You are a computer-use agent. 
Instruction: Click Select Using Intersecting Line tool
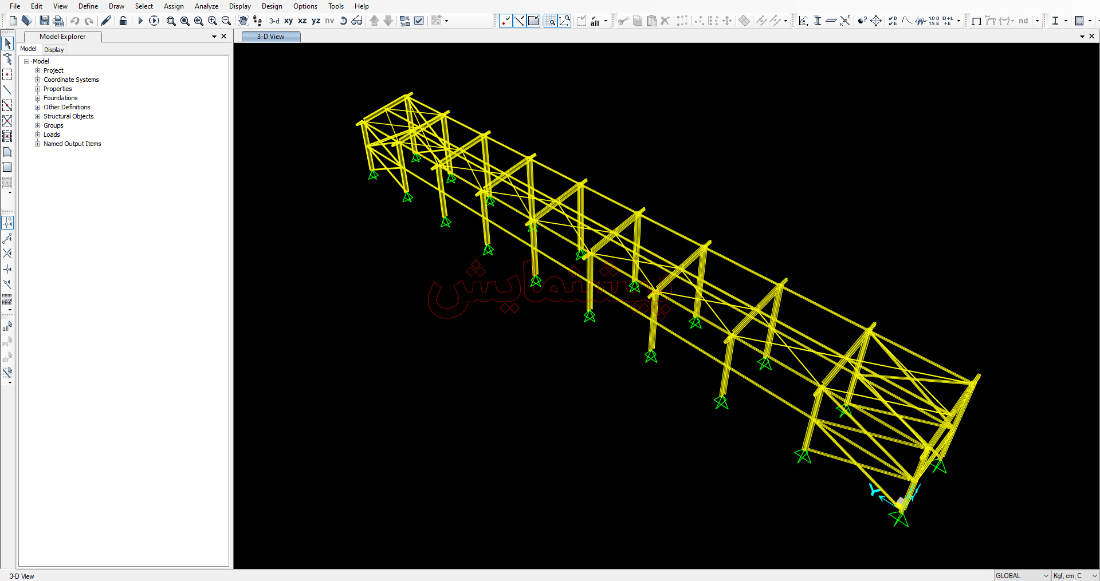7,372
